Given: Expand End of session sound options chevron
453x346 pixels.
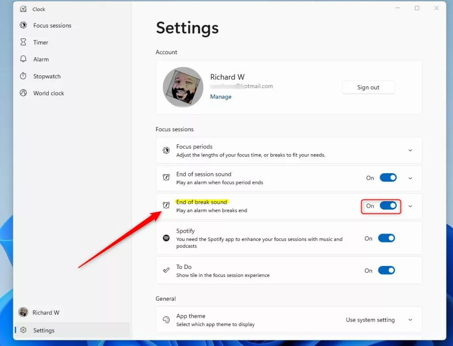Looking at the screenshot, I should tap(410, 178).
